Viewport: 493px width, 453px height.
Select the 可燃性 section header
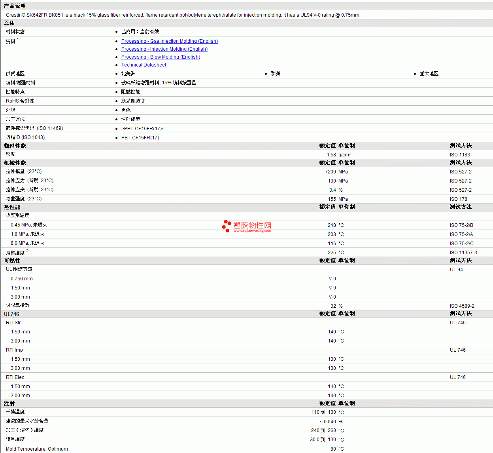12,261
